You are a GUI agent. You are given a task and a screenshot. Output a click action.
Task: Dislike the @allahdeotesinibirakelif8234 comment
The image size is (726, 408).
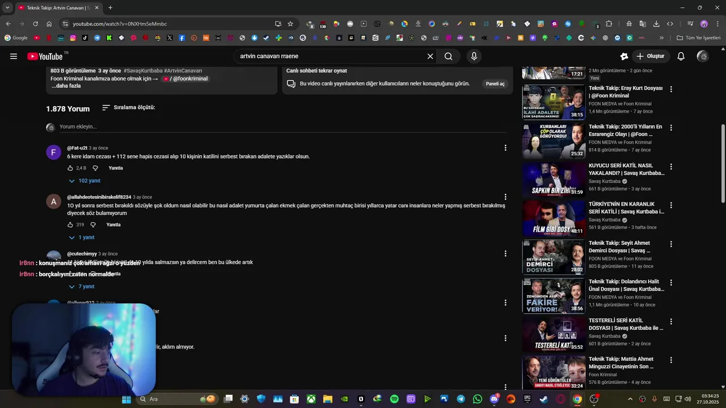[x=93, y=225]
